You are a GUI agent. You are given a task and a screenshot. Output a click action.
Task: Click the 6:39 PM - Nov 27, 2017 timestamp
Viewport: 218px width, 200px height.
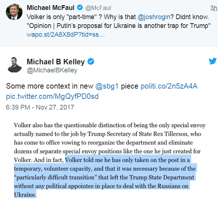40,107
